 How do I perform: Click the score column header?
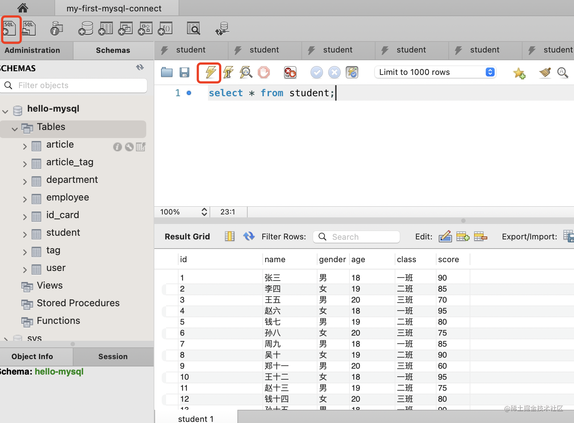(448, 259)
